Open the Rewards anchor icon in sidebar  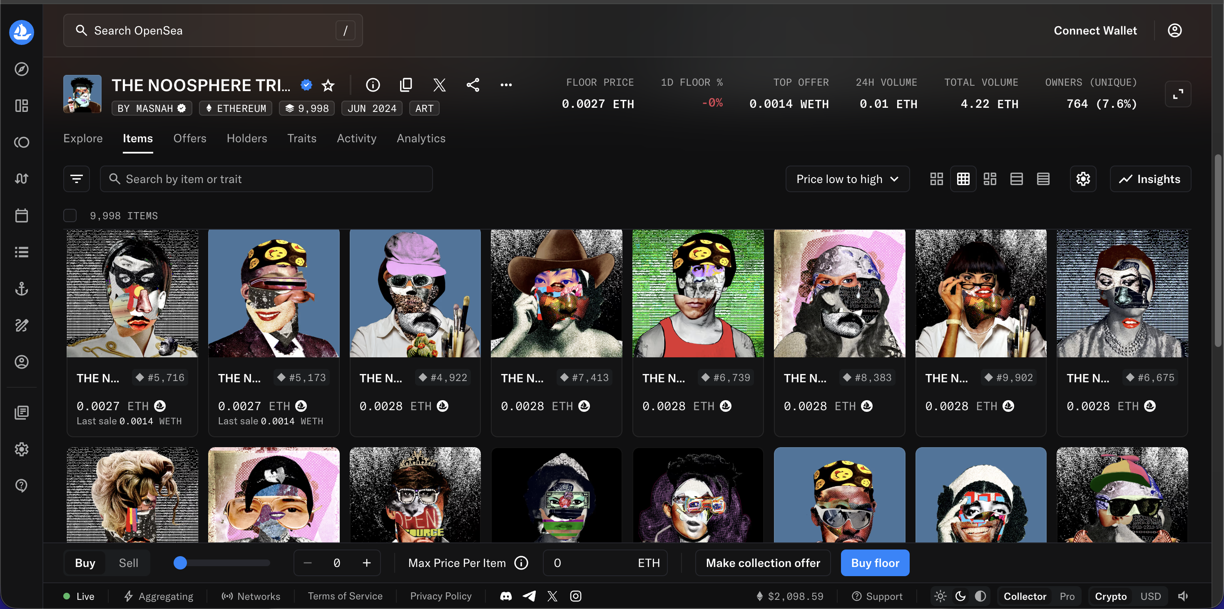(x=21, y=289)
